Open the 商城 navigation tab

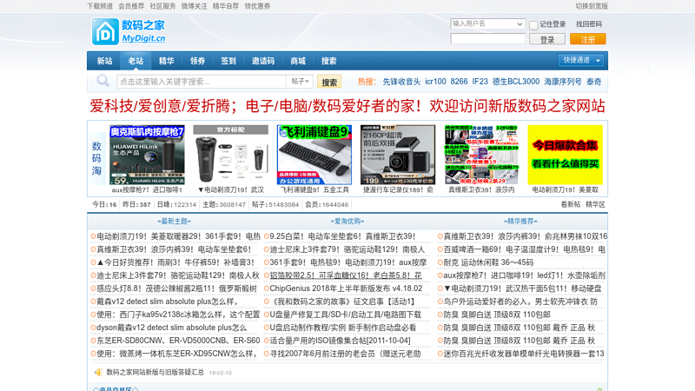click(298, 61)
